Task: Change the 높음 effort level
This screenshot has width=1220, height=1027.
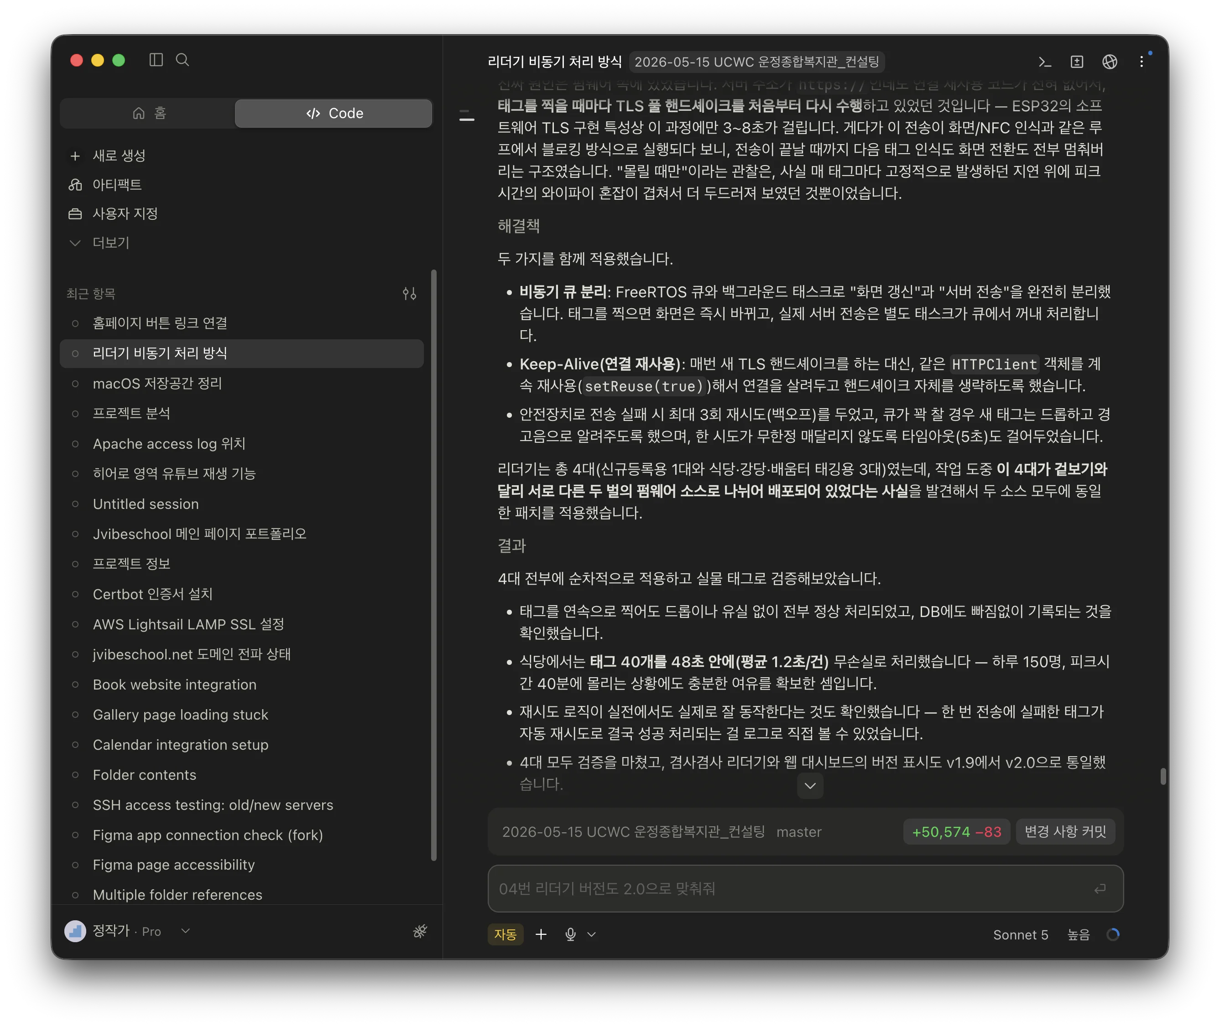Action: [1079, 934]
